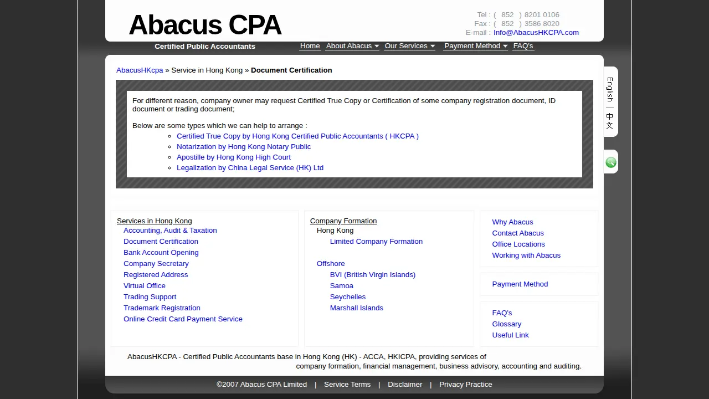Open Online Credit Card Payment Service link
Viewport: 709px width, 399px height.
[183, 319]
